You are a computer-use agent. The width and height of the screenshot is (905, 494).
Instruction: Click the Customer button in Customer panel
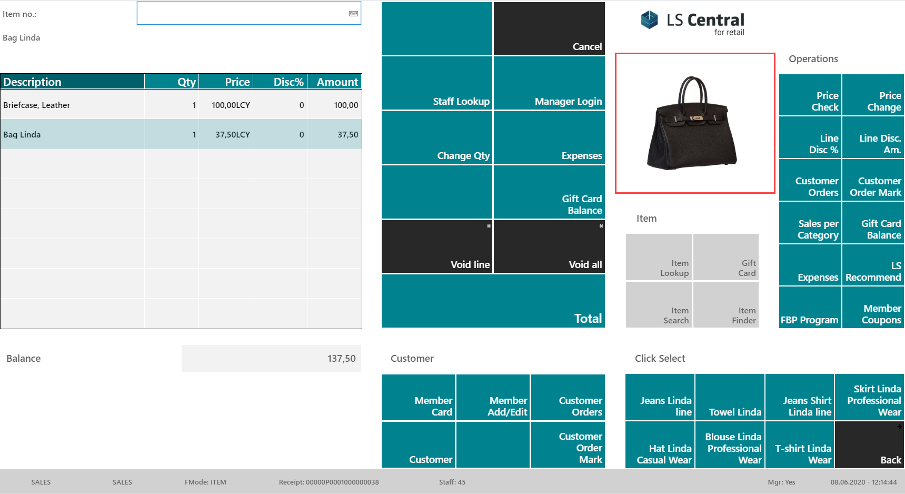tap(418, 444)
